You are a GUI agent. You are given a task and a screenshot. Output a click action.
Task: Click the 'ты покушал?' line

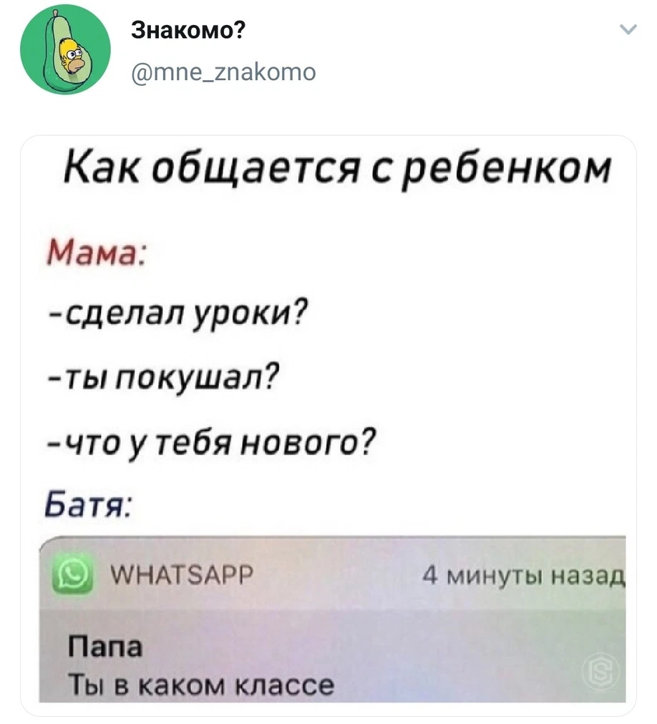[164, 379]
